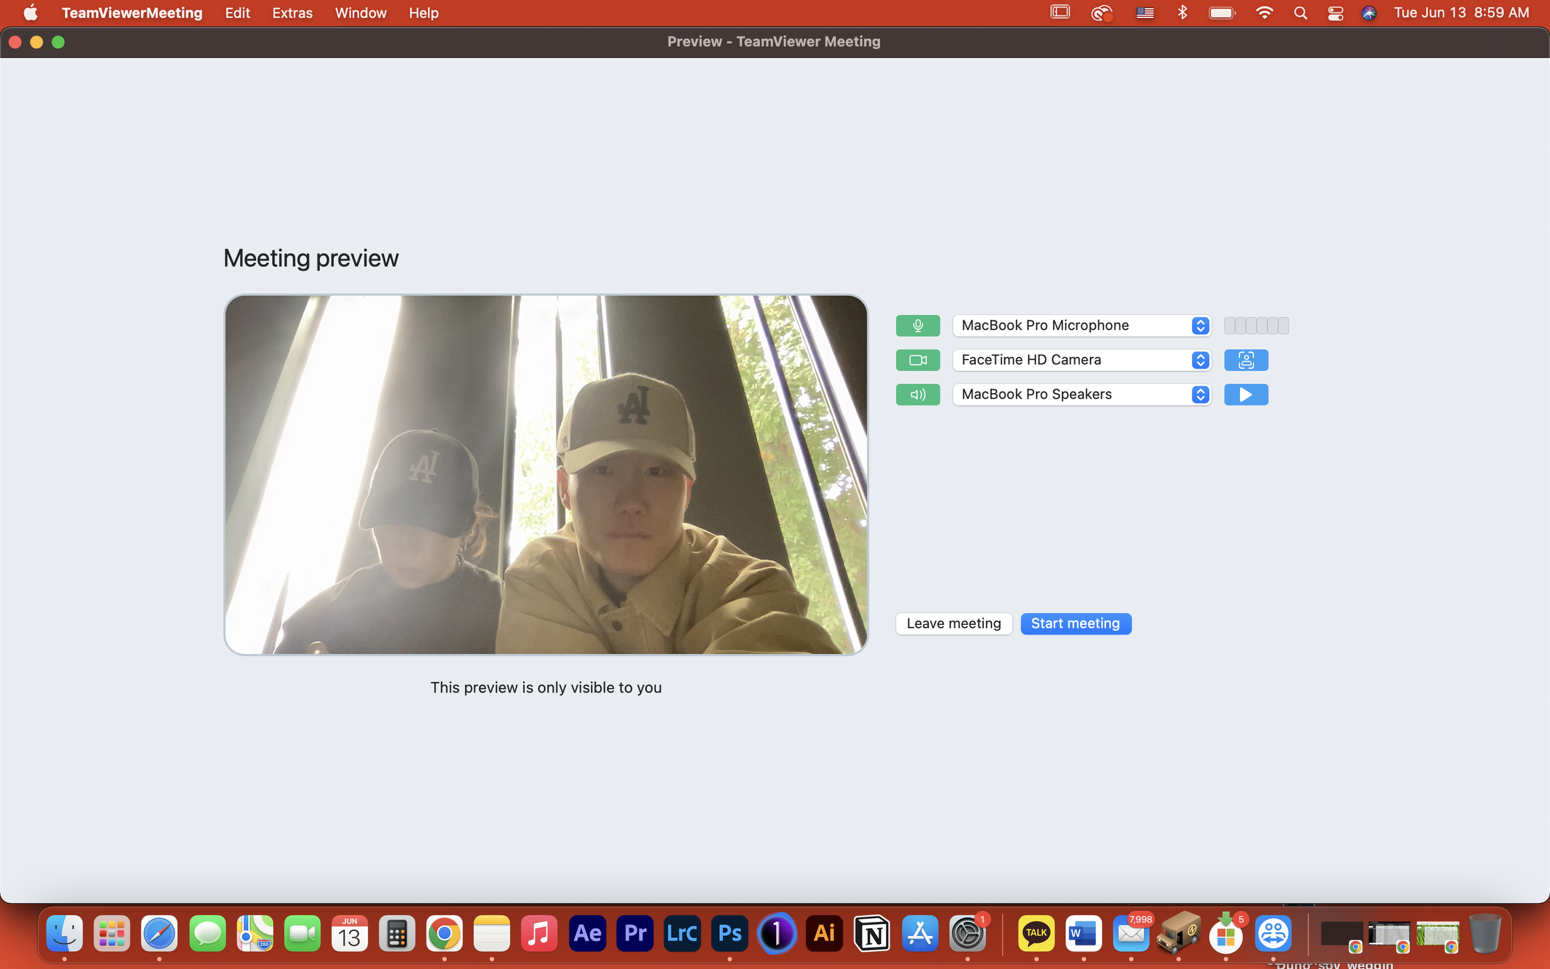This screenshot has width=1550, height=969.
Task: Click the virtual background icon button
Action: [x=1246, y=360]
